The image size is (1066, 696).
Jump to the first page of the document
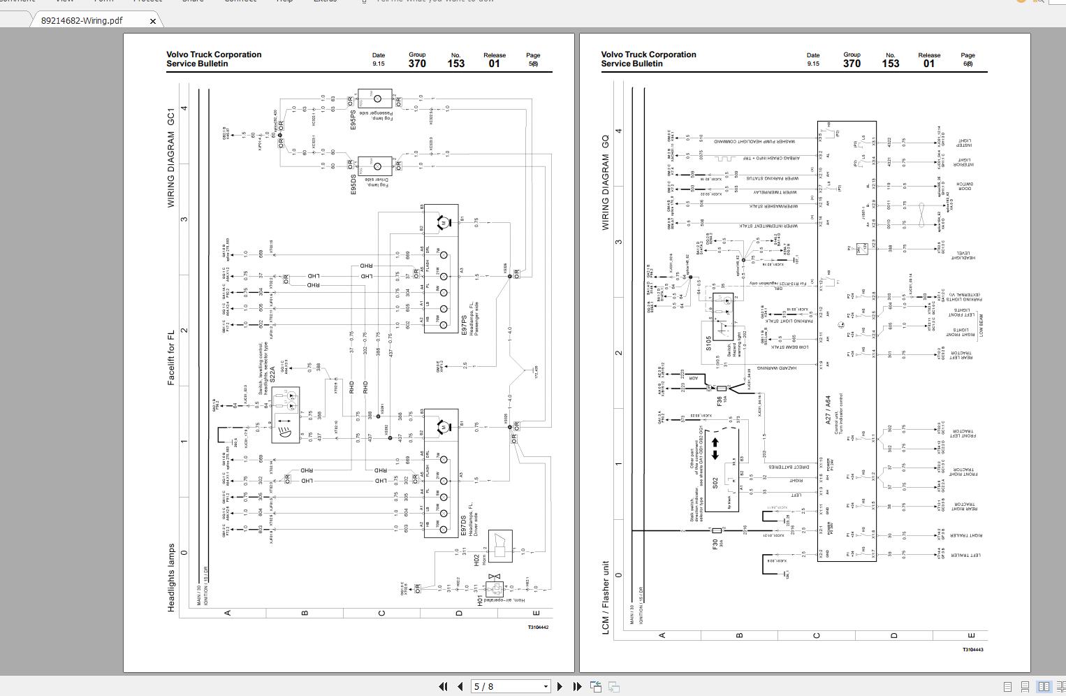tap(444, 686)
